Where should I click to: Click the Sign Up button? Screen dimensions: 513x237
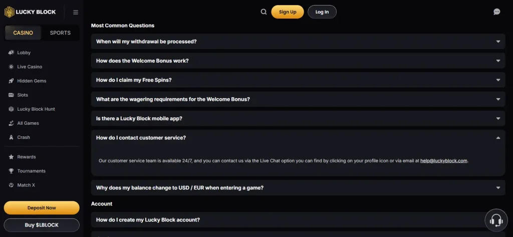click(x=288, y=12)
